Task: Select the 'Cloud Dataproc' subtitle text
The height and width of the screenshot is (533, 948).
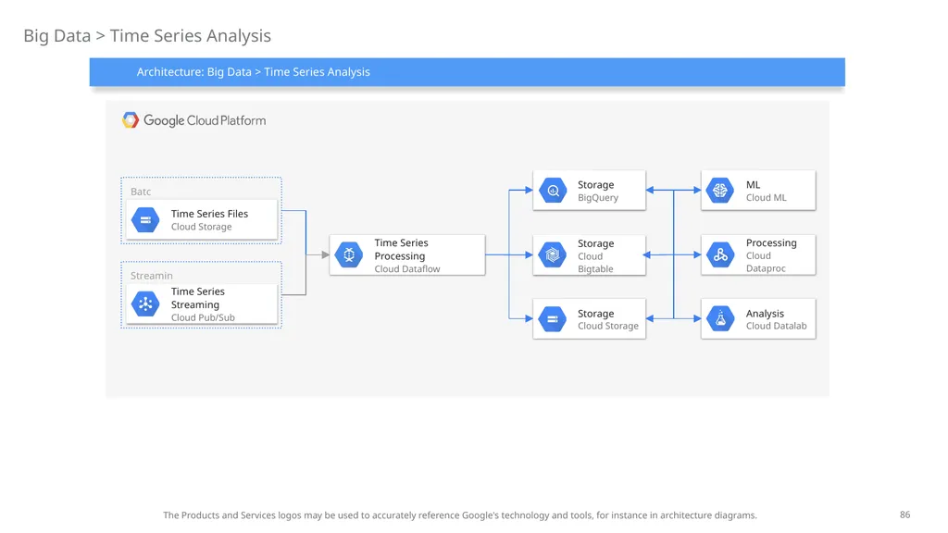Action: click(x=766, y=262)
